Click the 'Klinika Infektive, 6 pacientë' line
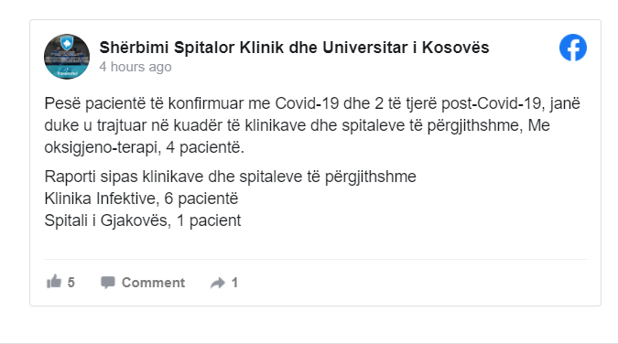The width and height of the screenshot is (618, 344). [141, 199]
